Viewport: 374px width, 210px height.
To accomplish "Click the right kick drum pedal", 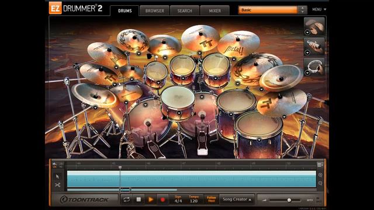I will pos(202,143).
